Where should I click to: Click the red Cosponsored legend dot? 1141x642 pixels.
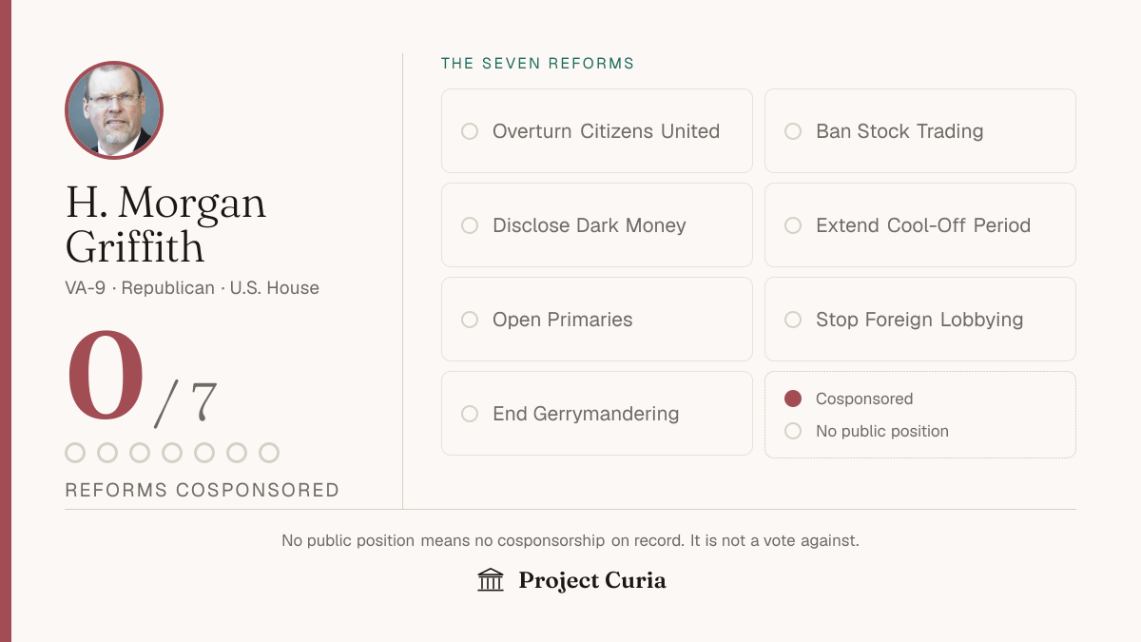point(793,399)
